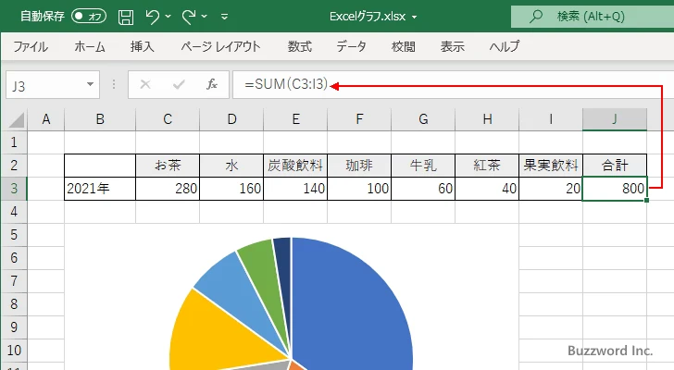Select the large blue pie chart slice
Image resolution: width=674 pixels, height=370 pixels.
tap(353, 304)
